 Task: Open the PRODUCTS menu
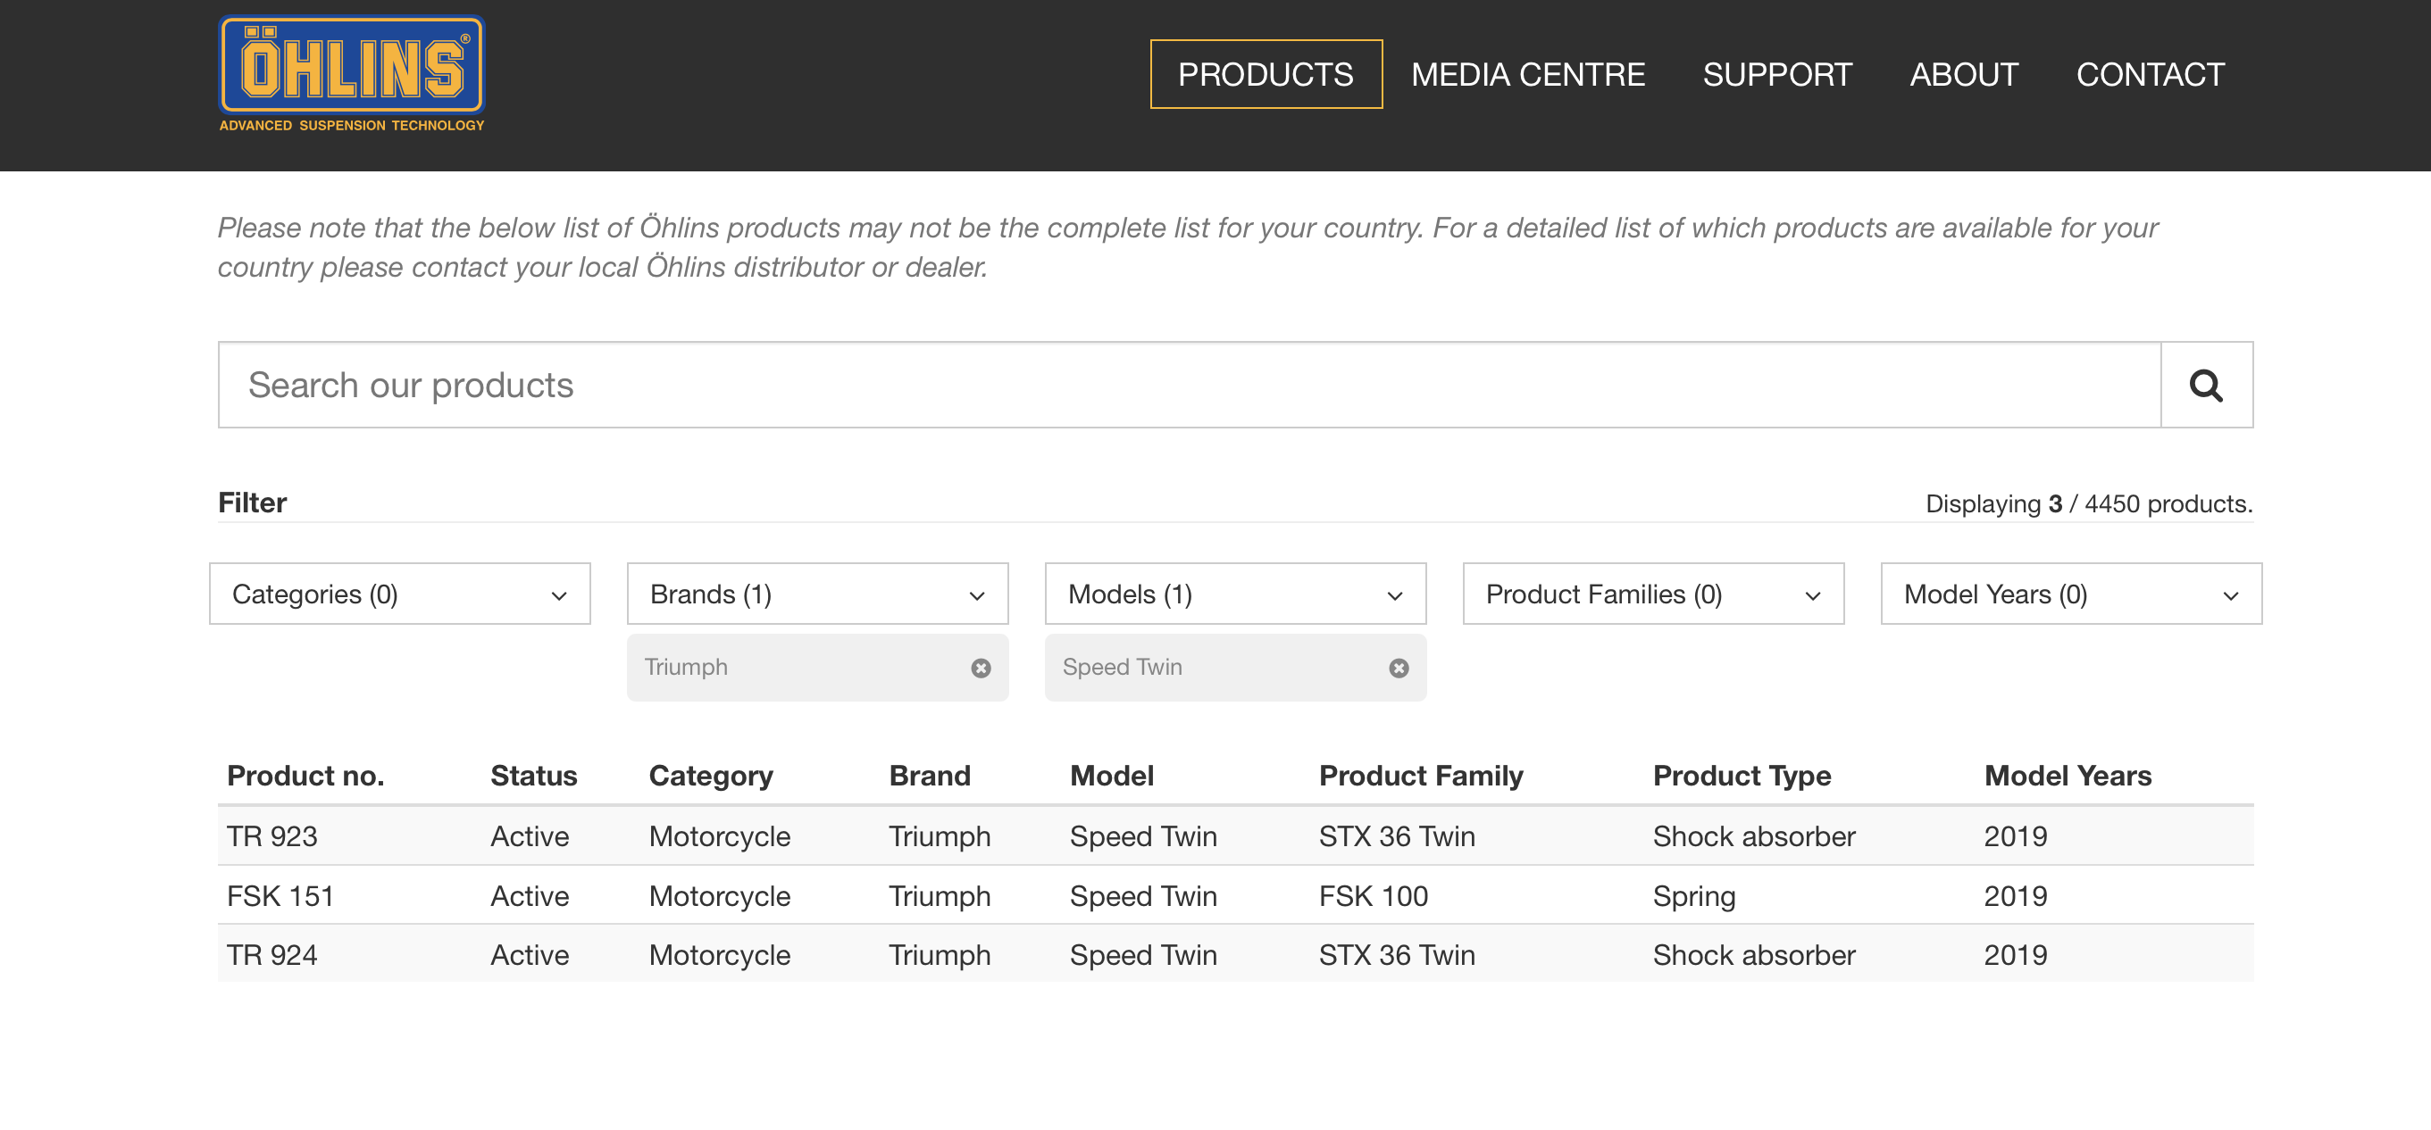(1266, 74)
